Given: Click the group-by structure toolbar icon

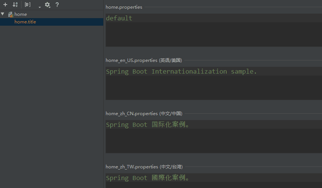Looking at the screenshot, I should [x=28, y=5].
